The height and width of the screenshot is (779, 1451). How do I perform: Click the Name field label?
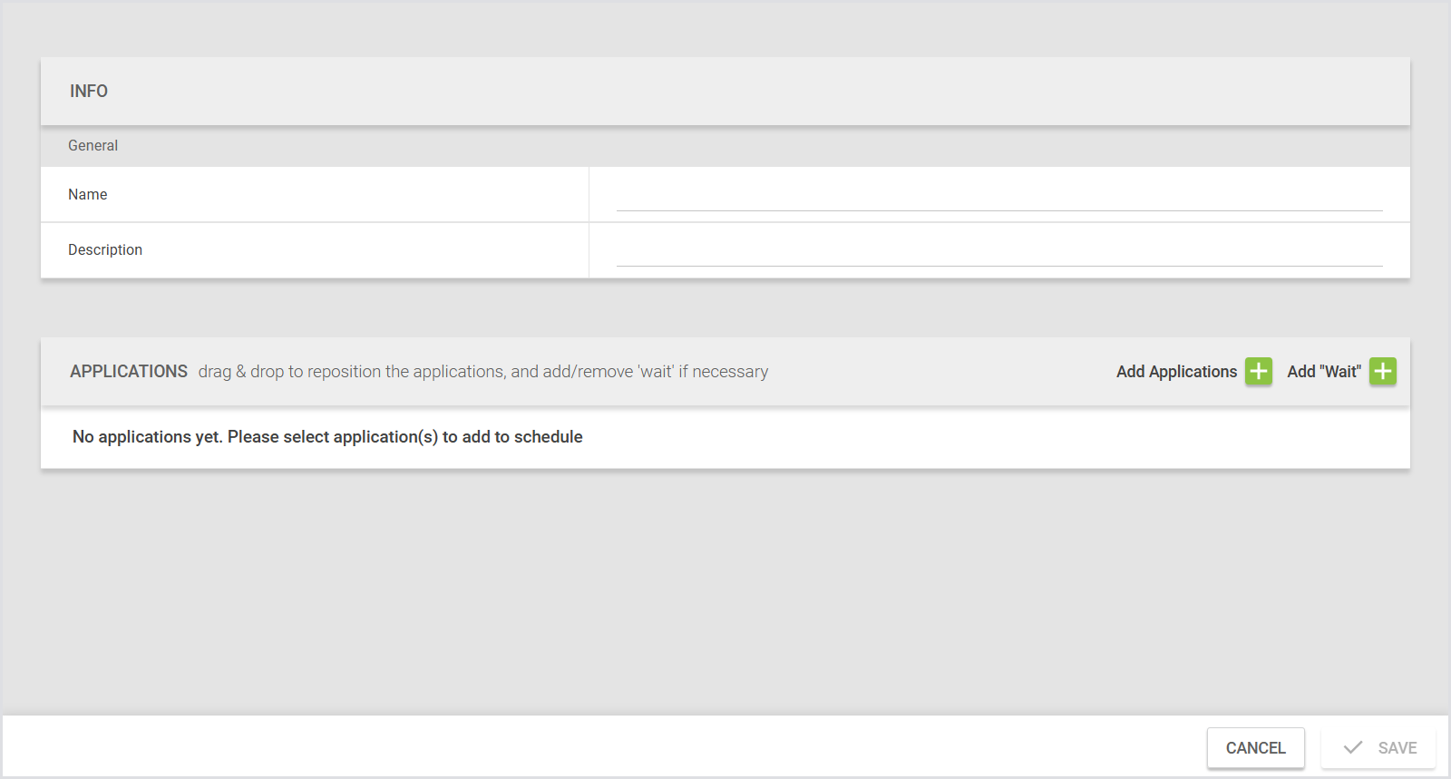88,194
